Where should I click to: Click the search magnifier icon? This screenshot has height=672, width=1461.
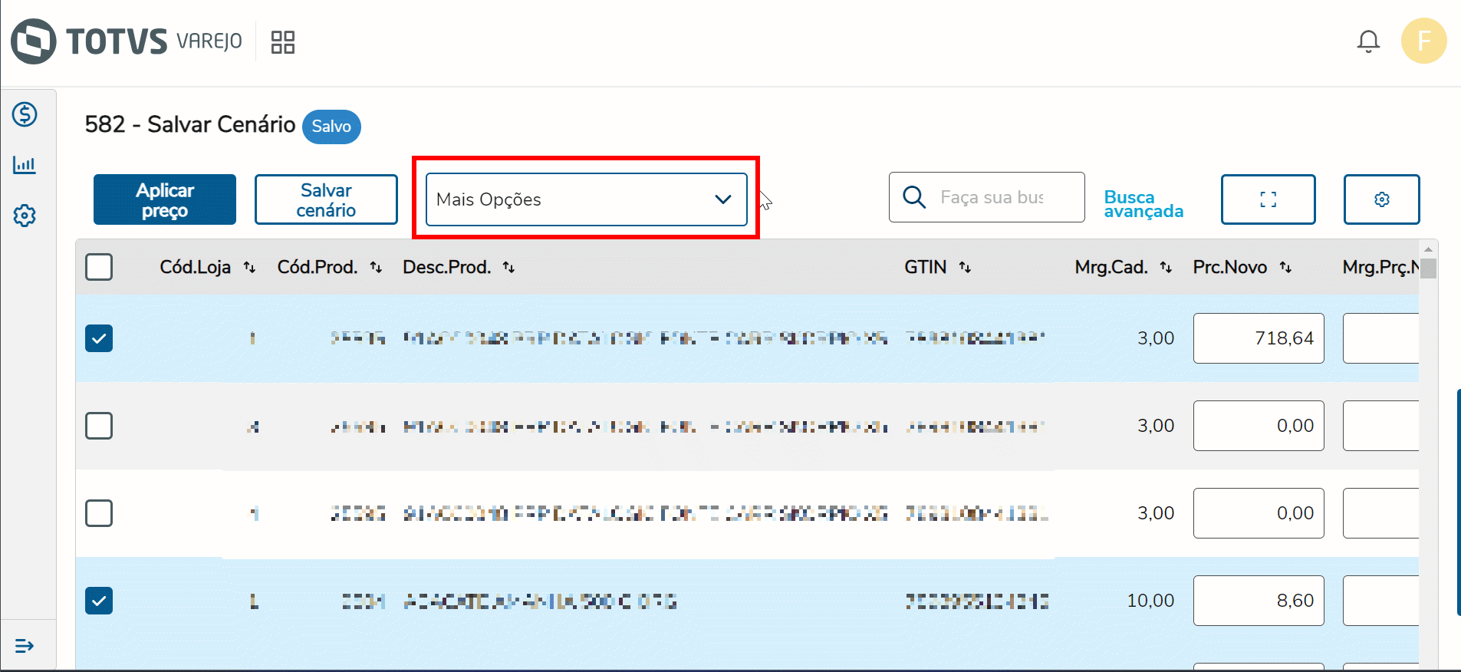click(x=914, y=197)
